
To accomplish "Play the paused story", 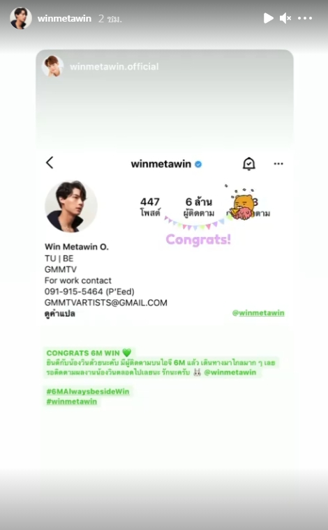I will click(x=269, y=18).
